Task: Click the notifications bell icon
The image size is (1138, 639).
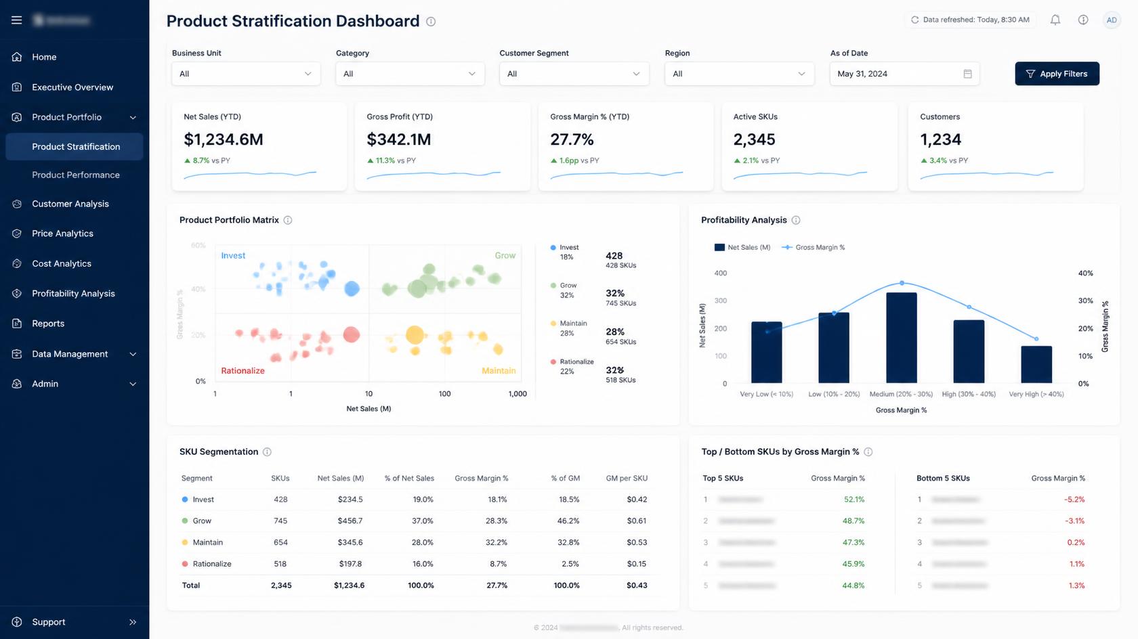Action: (1055, 20)
